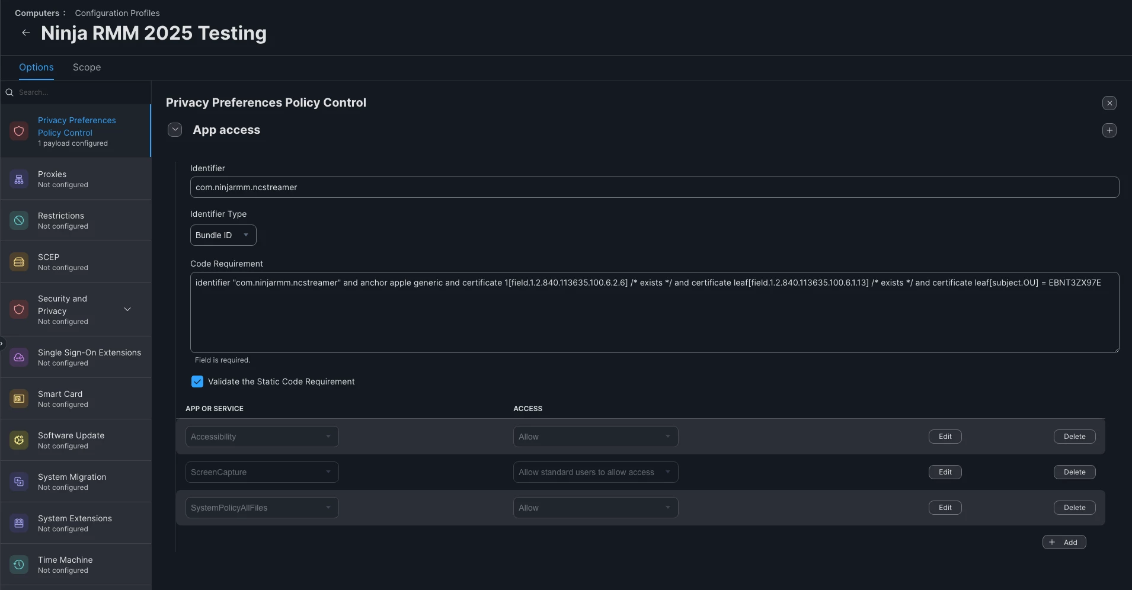Image resolution: width=1132 pixels, height=590 pixels.
Task: Select Software Update payload in sidebar
Action: pos(76,440)
